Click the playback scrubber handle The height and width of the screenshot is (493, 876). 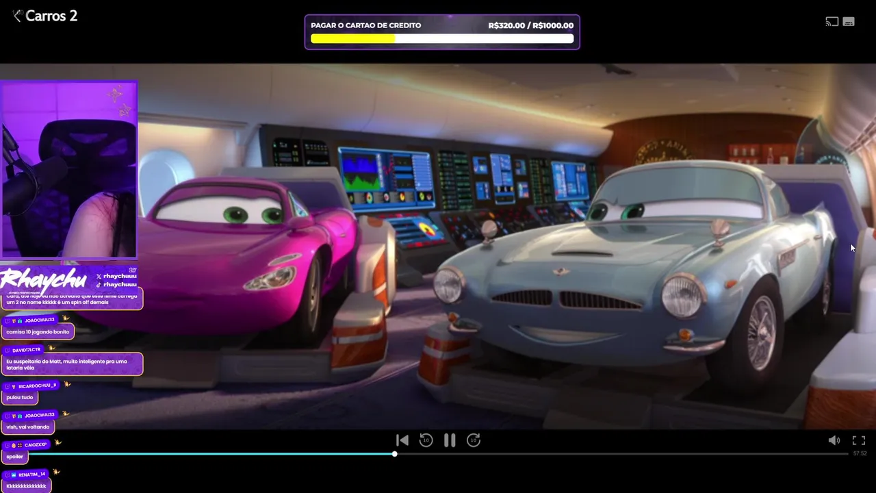[395, 453]
